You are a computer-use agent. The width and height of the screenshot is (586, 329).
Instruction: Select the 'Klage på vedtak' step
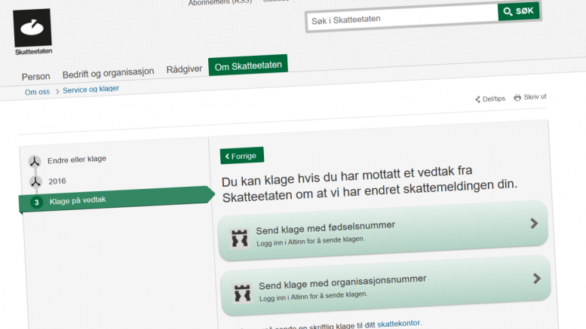pyautogui.click(x=117, y=200)
